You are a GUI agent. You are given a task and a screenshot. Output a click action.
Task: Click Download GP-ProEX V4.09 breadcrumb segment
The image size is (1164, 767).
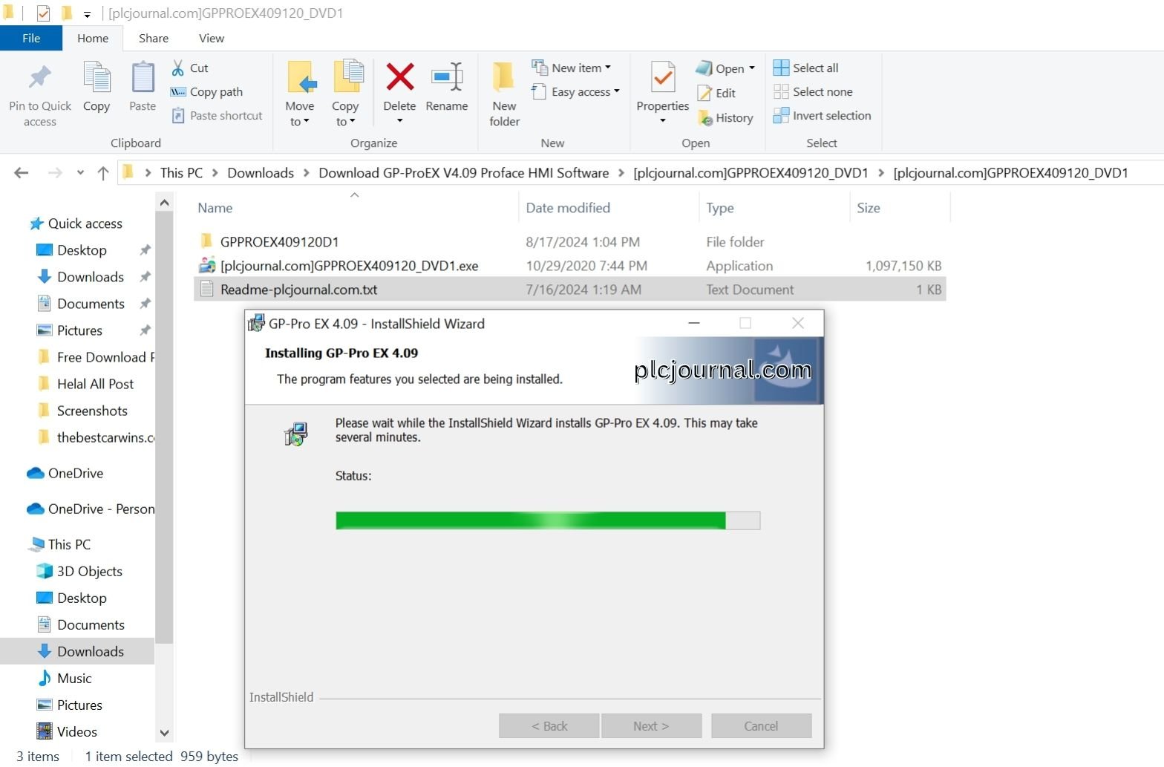(x=464, y=173)
